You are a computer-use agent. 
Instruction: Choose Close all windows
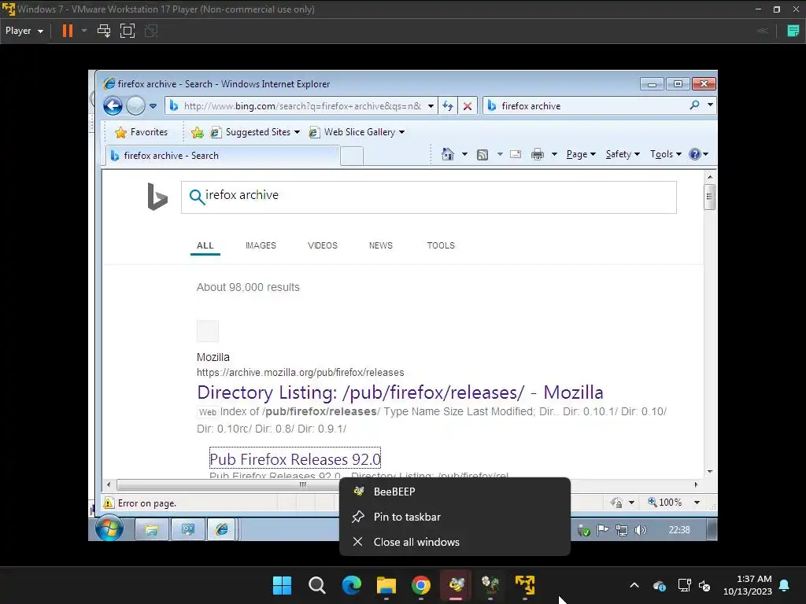point(454,542)
